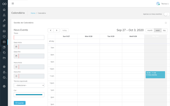Select the calendar sidebar icon
This screenshot has width=170, height=106.
coord(4,42)
